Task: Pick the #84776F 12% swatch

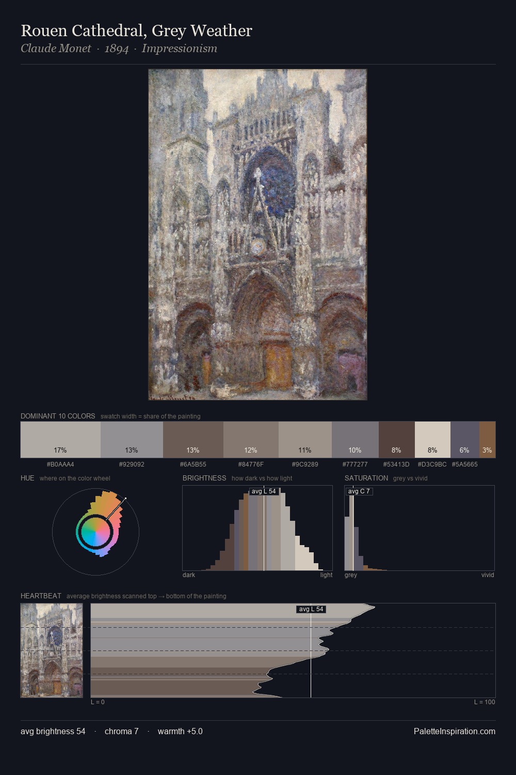Action: tap(251, 440)
